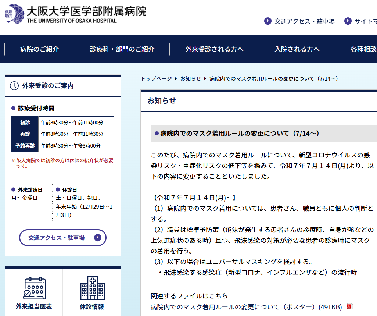Screen dimensions: 377x316
Task: Click the 午前8時30分～午前11時00分 cell
Action: (x=76, y=122)
